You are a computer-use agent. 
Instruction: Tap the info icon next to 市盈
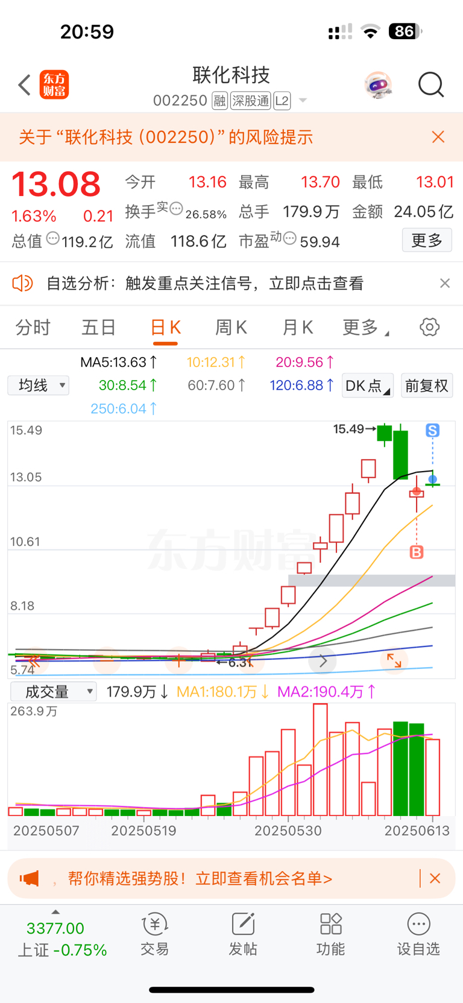[290, 238]
